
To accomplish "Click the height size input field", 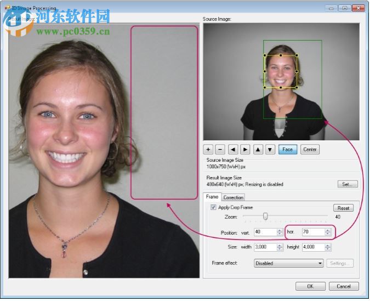I will [314, 247].
